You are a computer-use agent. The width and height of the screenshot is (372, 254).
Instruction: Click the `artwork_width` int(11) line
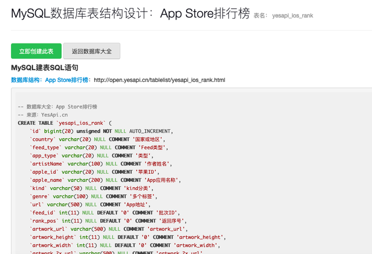pos(125,245)
